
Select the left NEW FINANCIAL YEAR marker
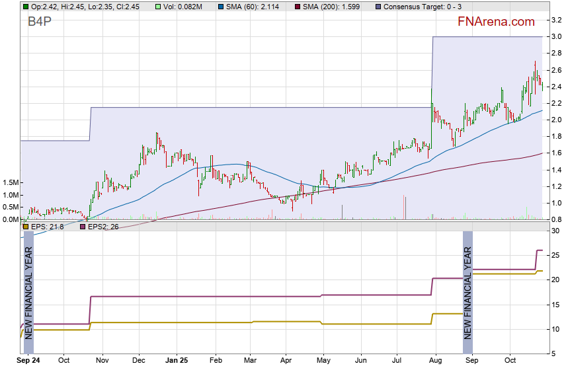click(28, 292)
